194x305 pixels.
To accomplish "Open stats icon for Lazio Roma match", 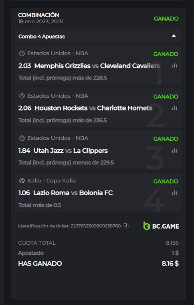I will coord(174,193).
